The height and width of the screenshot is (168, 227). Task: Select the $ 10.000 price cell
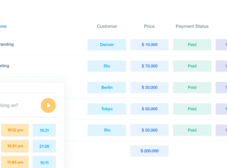149,45
